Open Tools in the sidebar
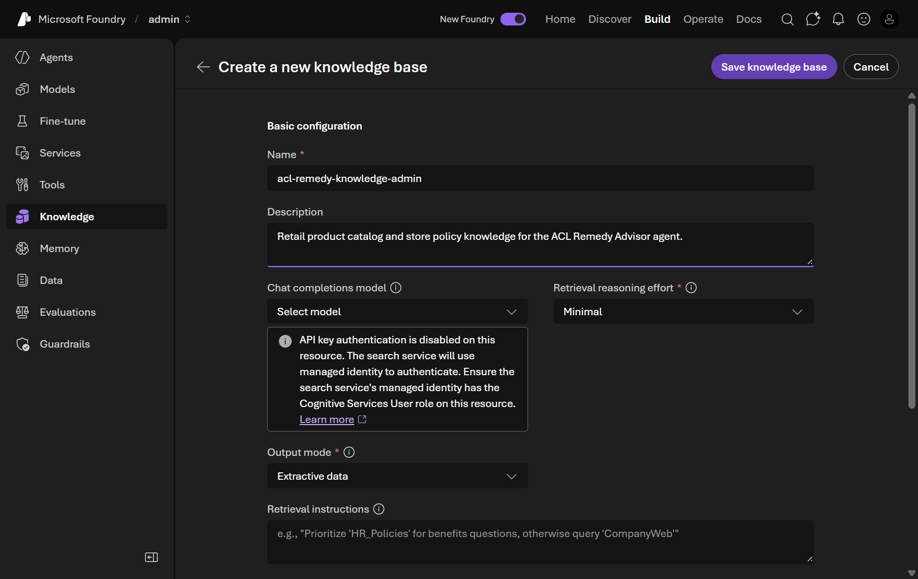Screen dimensions: 918x579 click(87, 185)
